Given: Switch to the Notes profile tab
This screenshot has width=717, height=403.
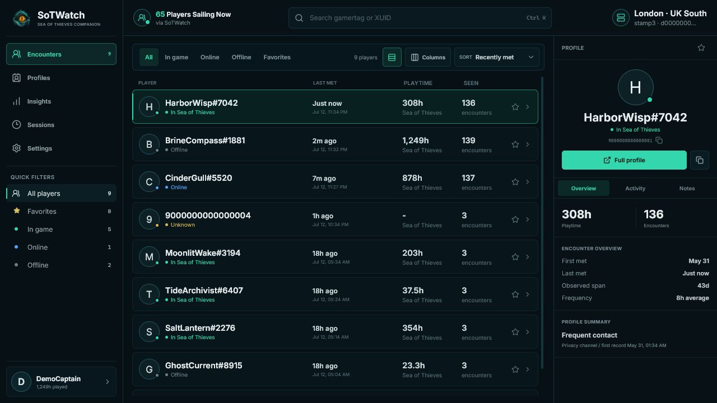Looking at the screenshot, I should coord(687,189).
